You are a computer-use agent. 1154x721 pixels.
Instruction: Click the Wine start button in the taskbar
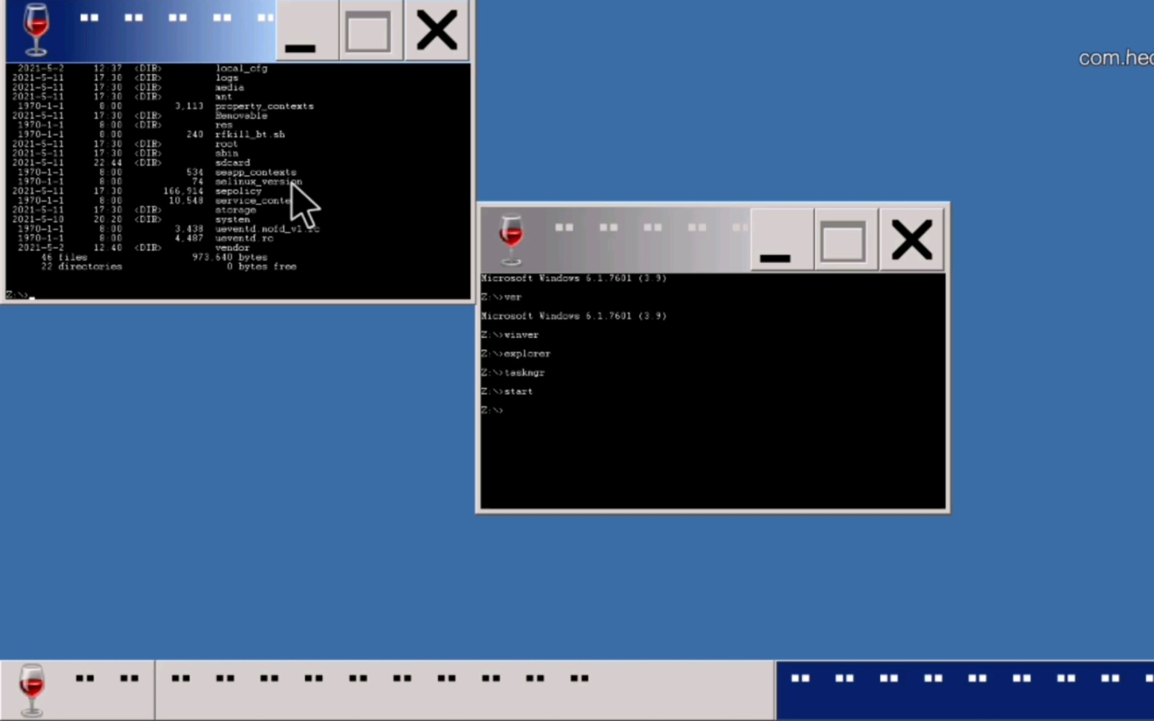click(x=77, y=690)
